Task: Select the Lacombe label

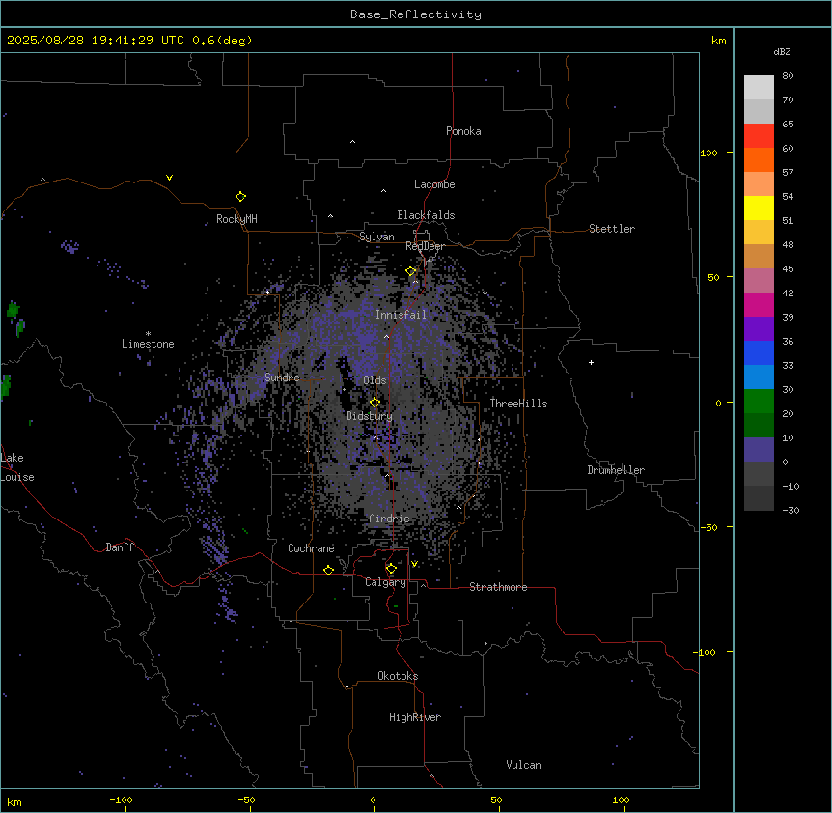Action: click(434, 184)
